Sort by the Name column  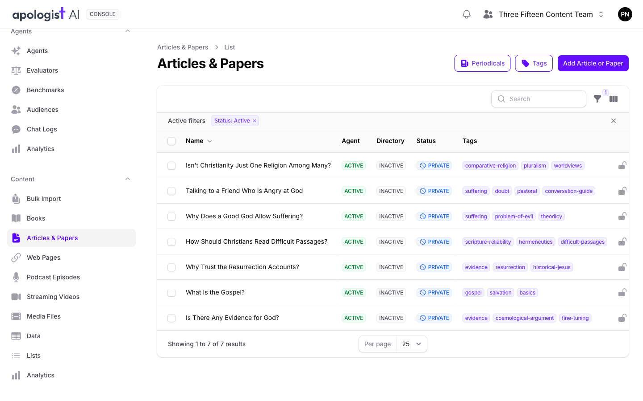click(199, 141)
